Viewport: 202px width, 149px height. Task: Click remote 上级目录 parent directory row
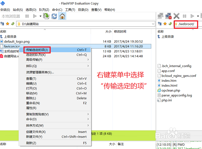166,37
